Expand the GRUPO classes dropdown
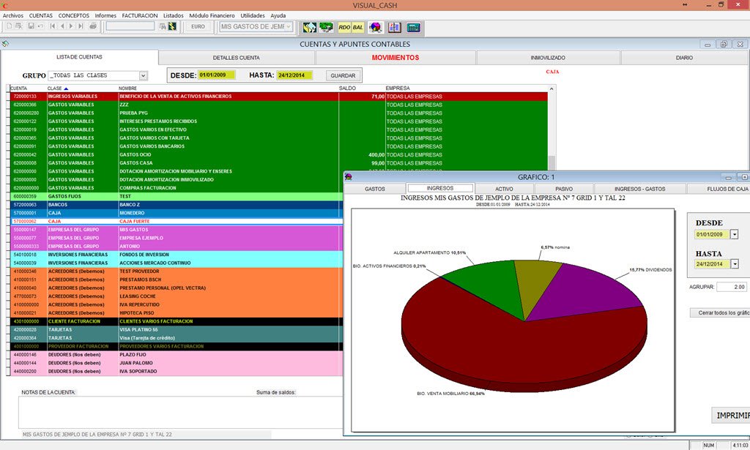This screenshot has height=450, width=750. [x=143, y=75]
